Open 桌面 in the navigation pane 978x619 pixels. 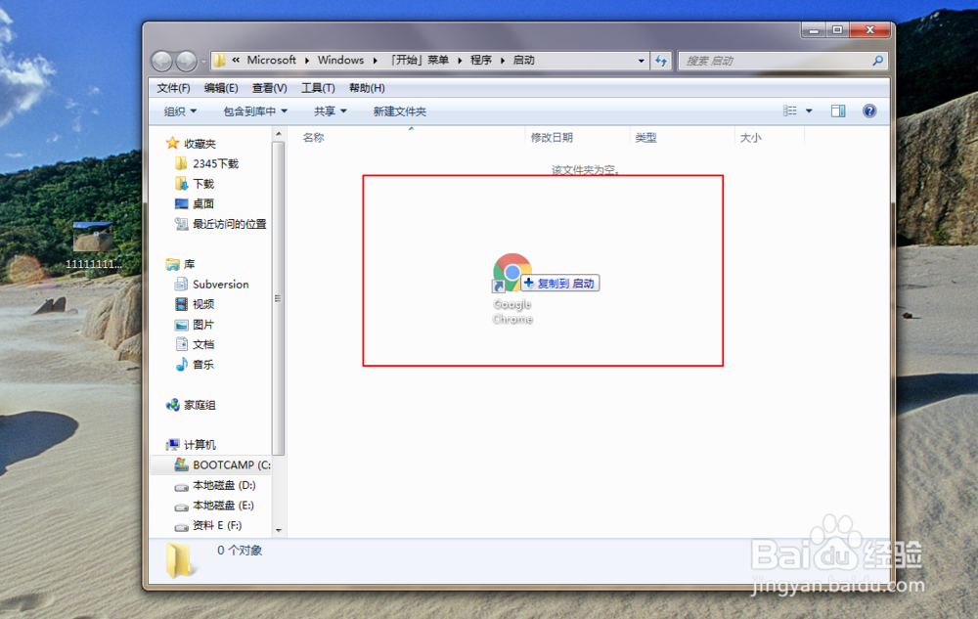click(202, 203)
